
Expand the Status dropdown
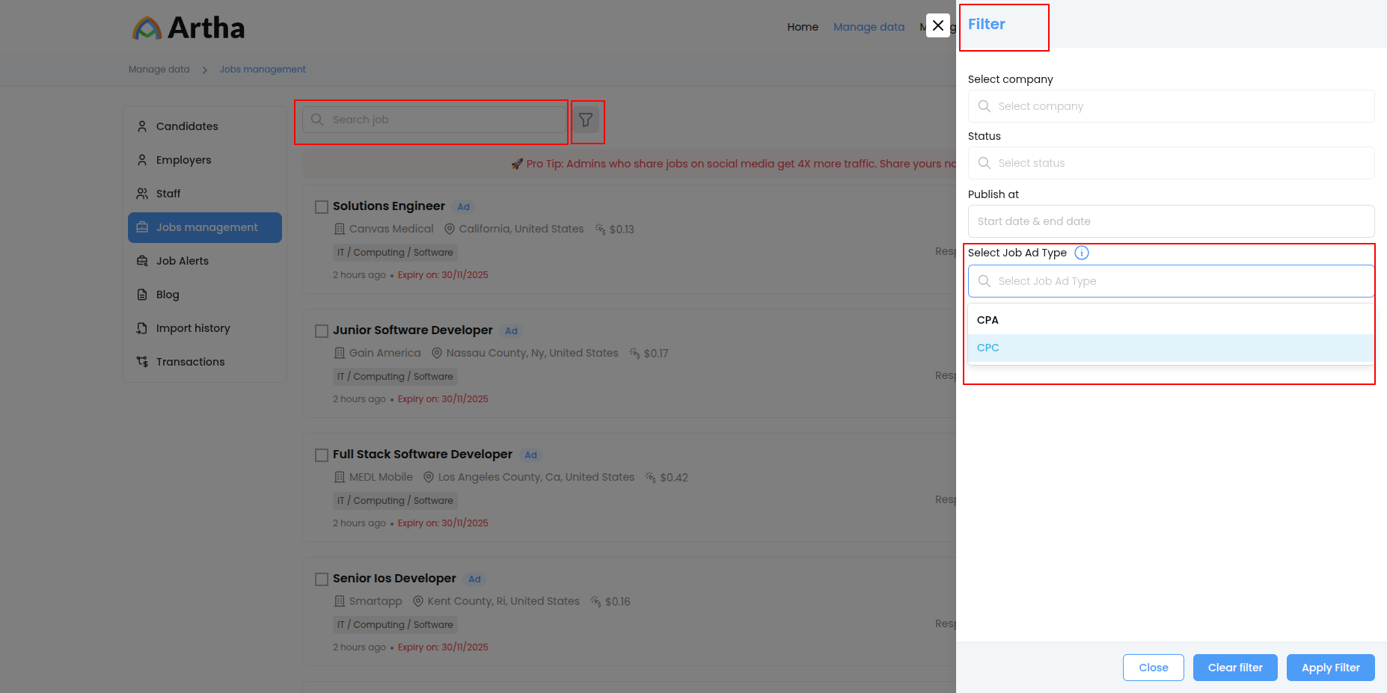pyautogui.click(x=1171, y=163)
